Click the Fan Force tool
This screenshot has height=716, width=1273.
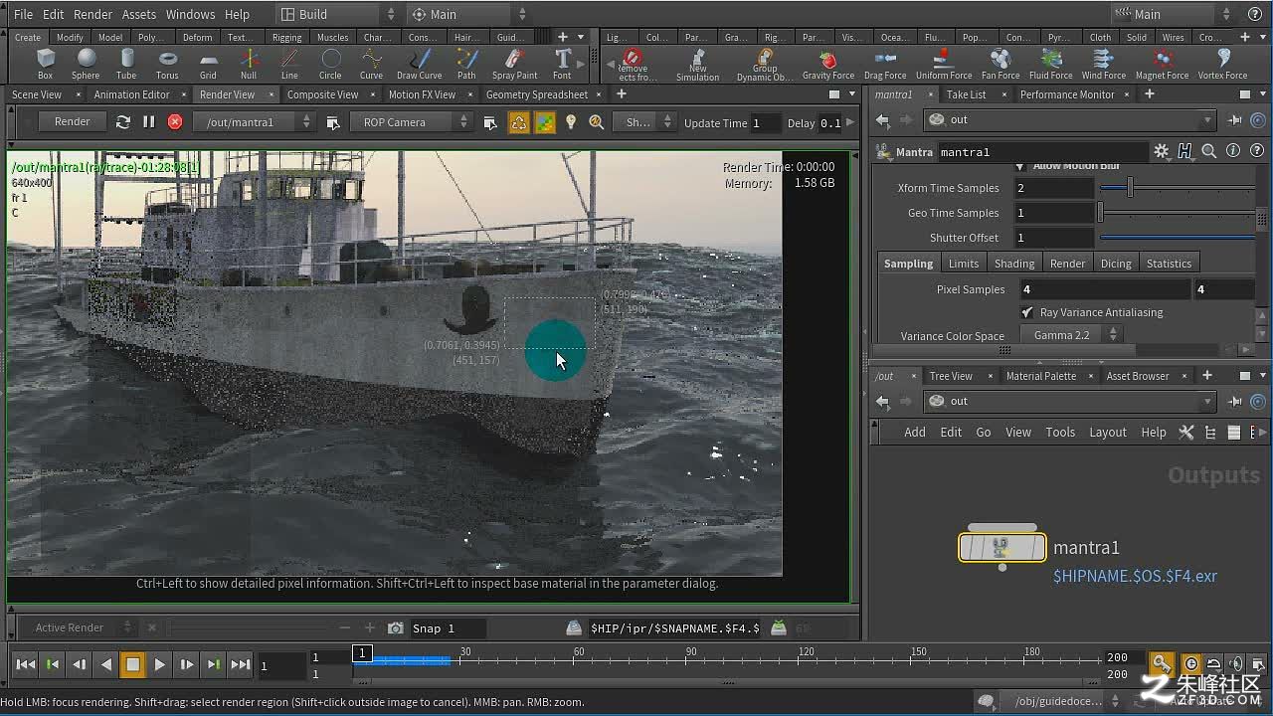pyautogui.click(x=1000, y=65)
